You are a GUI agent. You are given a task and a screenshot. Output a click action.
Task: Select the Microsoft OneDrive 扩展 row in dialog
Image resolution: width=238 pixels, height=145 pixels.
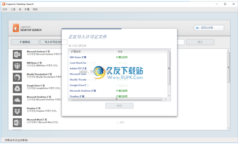[x=118, y=91]
